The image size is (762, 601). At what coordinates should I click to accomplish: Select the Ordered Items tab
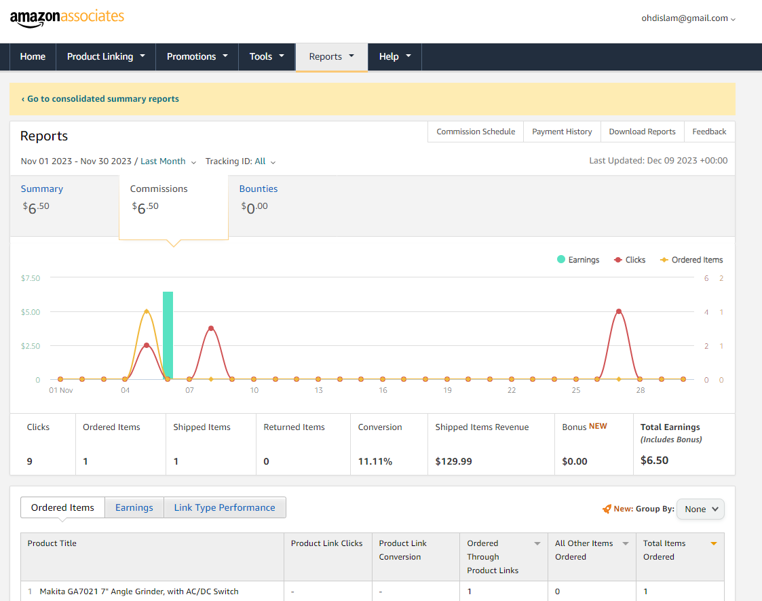click(x=62, y=507)
